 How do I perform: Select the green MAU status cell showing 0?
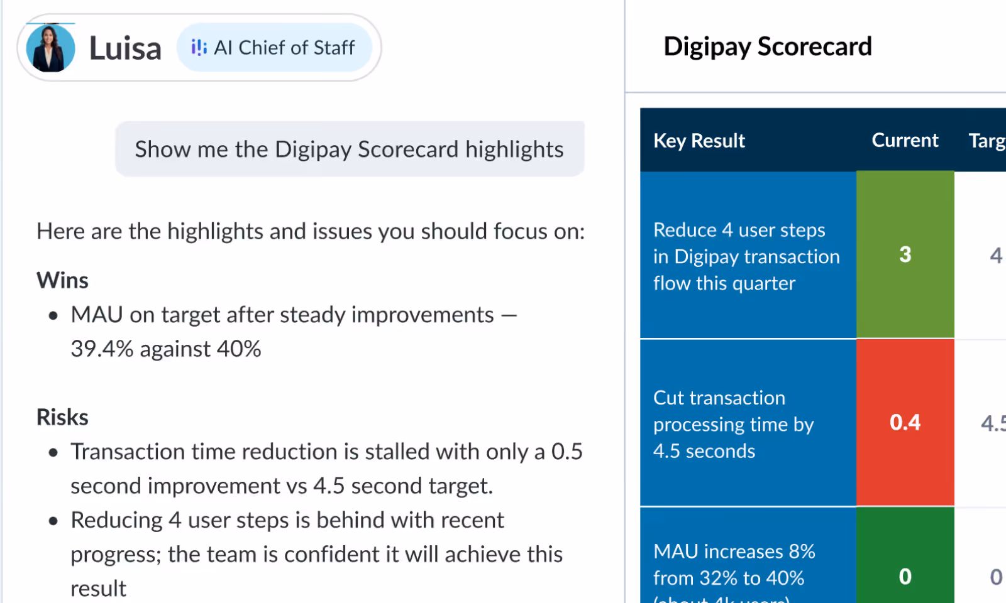pyautogui.click(x=905, y=576)
